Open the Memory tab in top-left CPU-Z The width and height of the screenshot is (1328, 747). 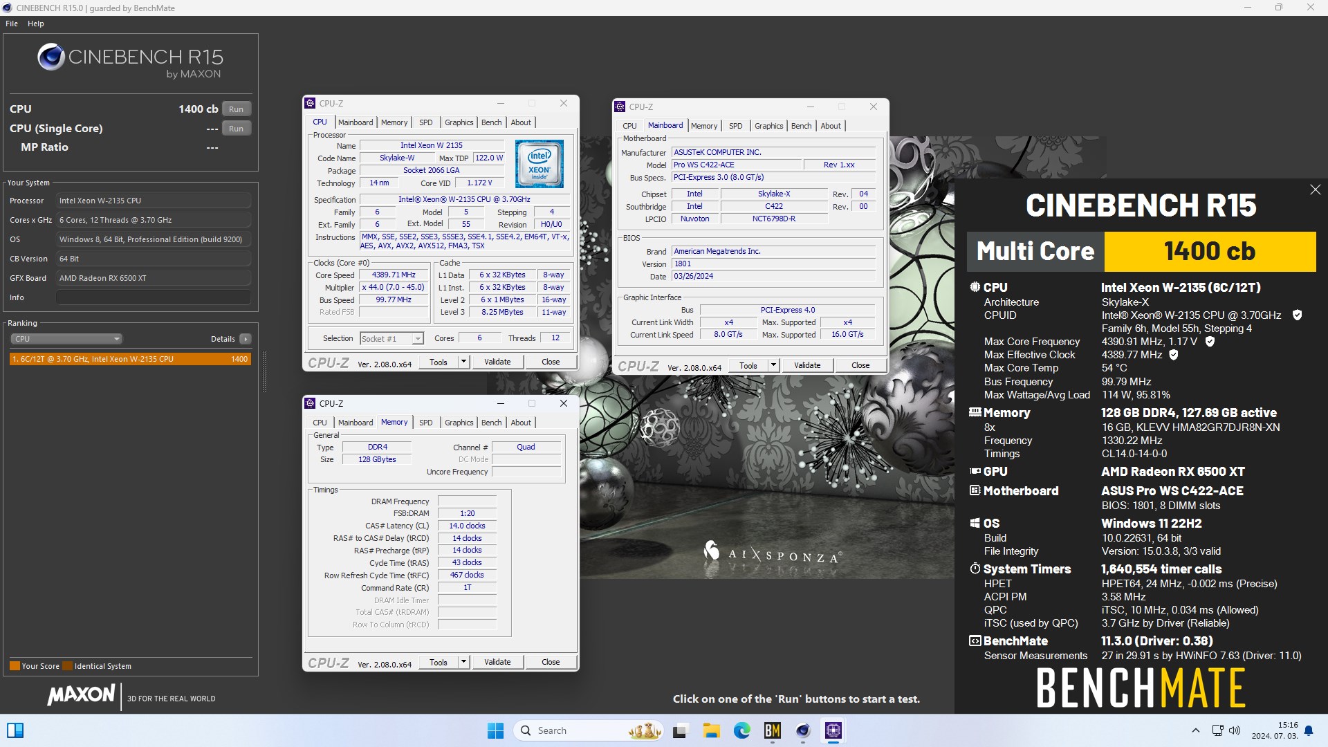[x=394, y=122]
